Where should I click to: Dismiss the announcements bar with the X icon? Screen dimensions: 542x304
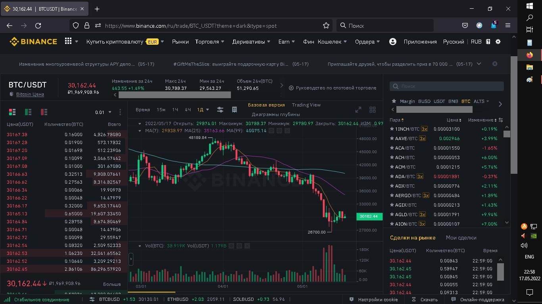(x=495, y=64)
